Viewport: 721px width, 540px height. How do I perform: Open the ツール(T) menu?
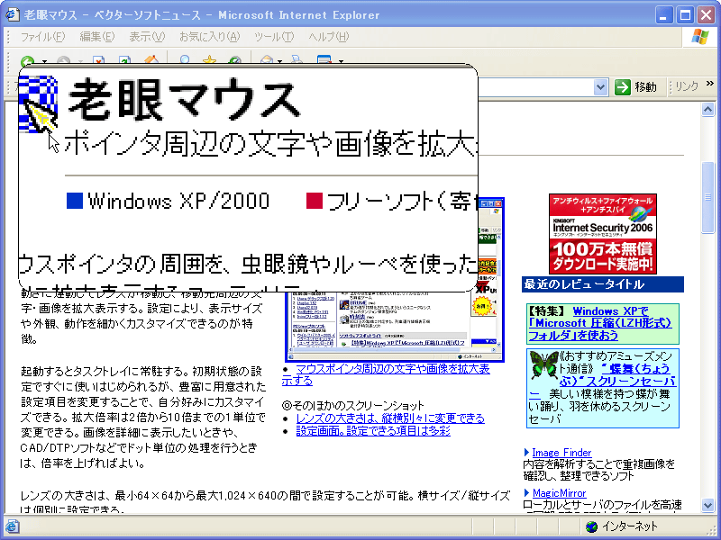coord(274,36)
